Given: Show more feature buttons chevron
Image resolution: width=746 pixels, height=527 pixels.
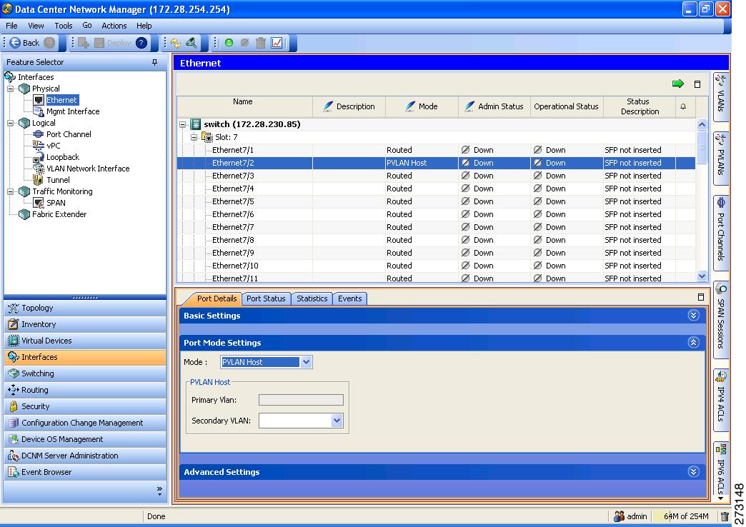Looking at the screenshot, I should [x=159, y=491].
